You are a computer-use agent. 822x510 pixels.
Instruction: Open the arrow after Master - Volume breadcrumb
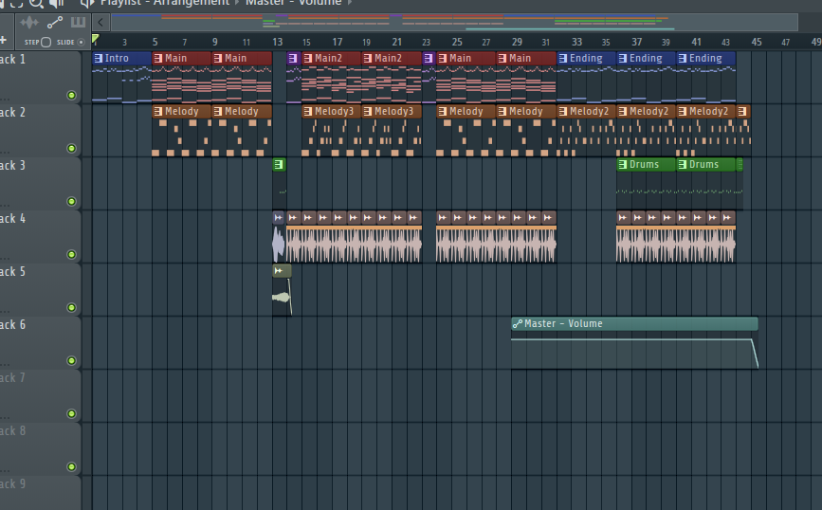pos(350,3)
